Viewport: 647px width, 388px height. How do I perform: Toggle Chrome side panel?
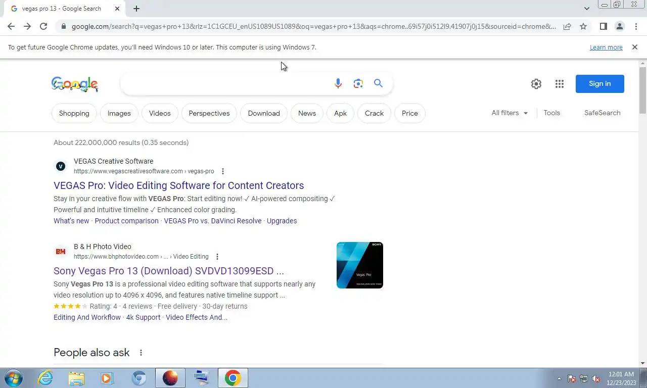coord(603,26)
